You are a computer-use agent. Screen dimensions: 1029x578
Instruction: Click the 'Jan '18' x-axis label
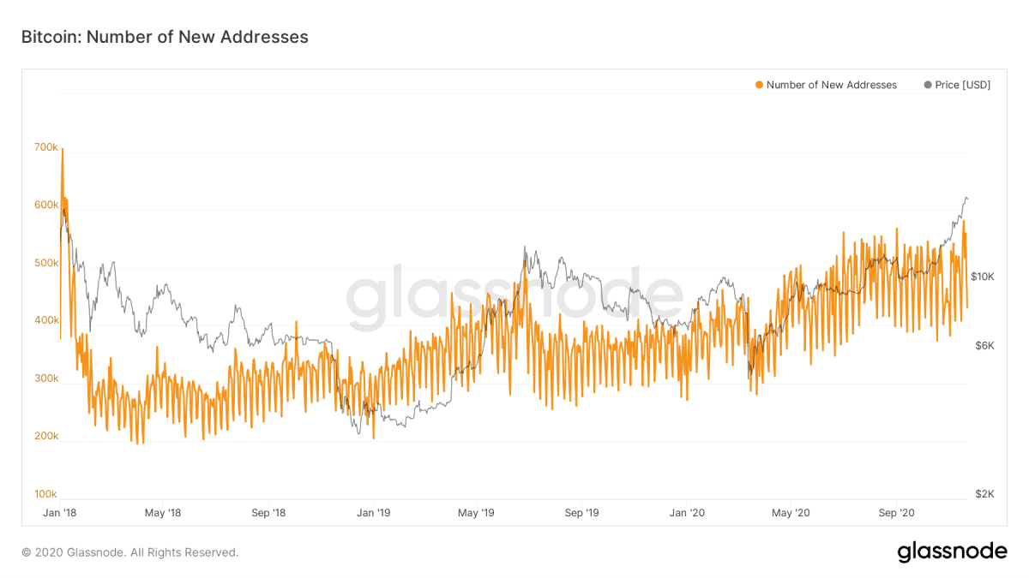60,513
